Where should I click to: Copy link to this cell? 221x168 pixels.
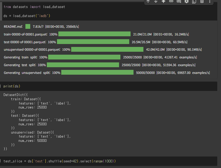[171, 1]
